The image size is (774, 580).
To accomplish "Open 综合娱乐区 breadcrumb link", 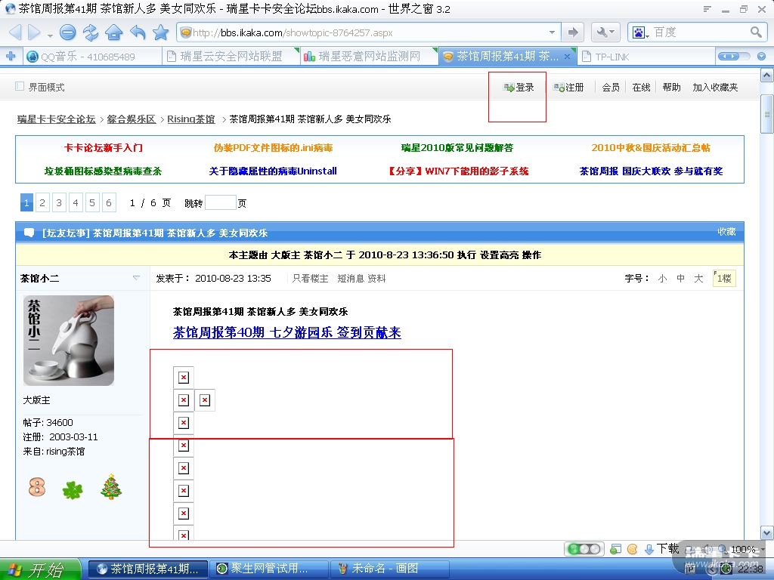I will point(132,119).
